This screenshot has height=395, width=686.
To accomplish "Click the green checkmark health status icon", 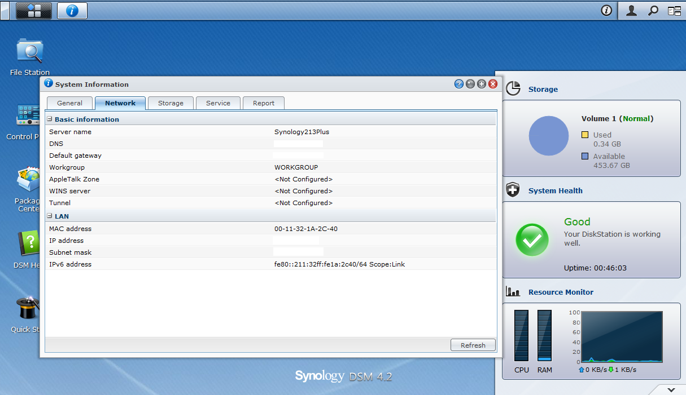I will [532, 239].
